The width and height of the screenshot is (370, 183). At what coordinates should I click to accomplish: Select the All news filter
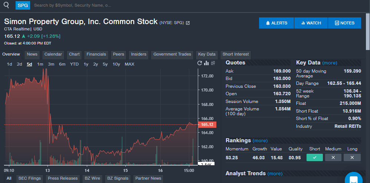(x=9, y=179)
